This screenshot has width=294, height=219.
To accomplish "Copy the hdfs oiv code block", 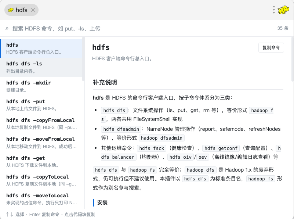I will pyautogui.click(x=180, y=157).
